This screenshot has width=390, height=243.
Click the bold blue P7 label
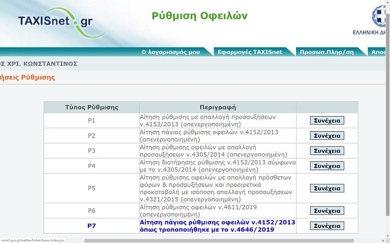pyautogui.click(x=91, y=226)
